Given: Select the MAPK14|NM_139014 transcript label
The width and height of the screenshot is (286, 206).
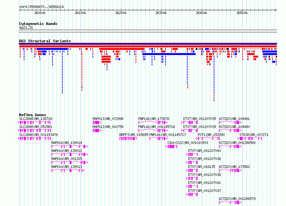Looking at the screenshot, I should 67,143.
